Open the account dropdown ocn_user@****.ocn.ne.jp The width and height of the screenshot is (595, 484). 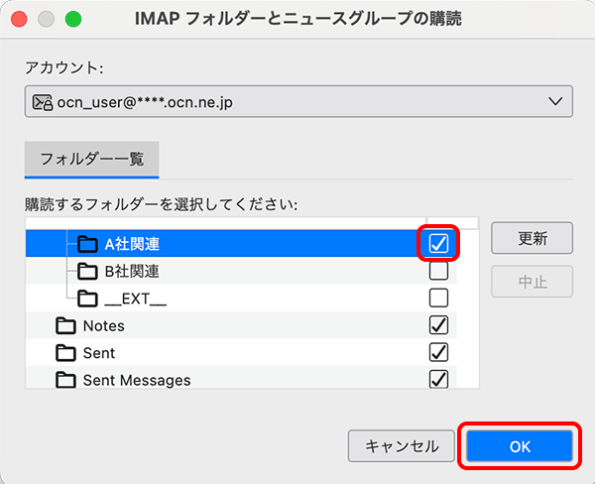coord(297,101)
